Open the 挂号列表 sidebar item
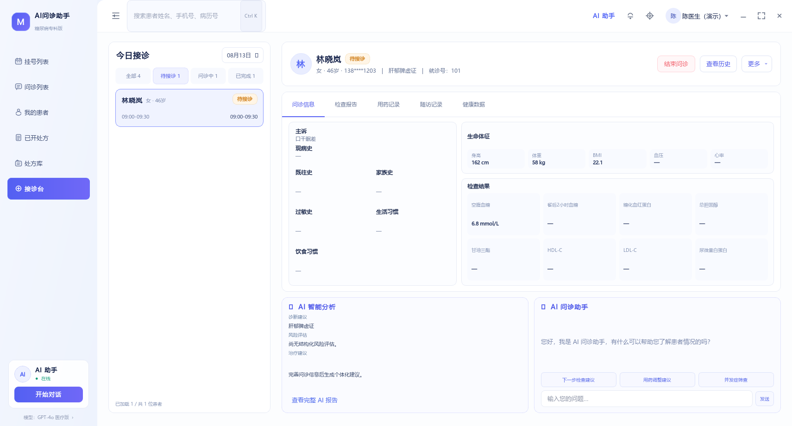The height and width of the screenshot is (426, 792). pyautogui.click(x=49, y=62)
